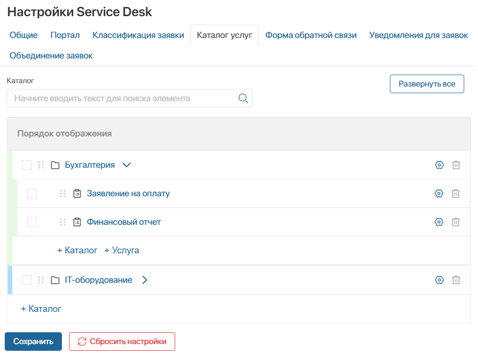This screenshot has height=356, width=478.
Task: Add a new service via + Услуга
Action: point(122,250)
